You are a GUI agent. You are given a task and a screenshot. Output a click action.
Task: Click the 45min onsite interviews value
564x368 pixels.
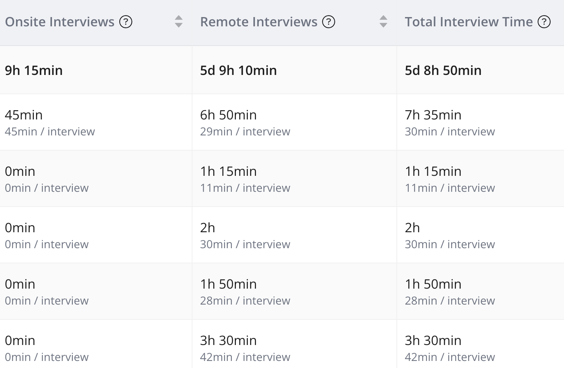tap(24, 115)
